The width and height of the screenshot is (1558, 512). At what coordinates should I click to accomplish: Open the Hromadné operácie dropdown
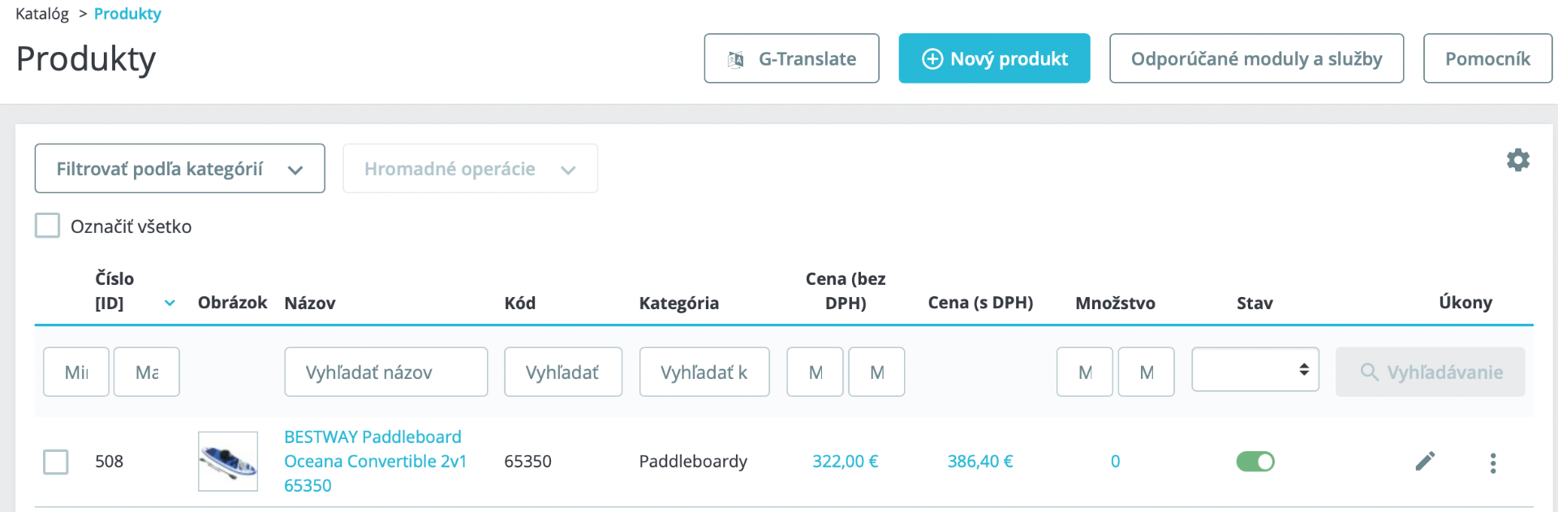[x=470, y=169]
